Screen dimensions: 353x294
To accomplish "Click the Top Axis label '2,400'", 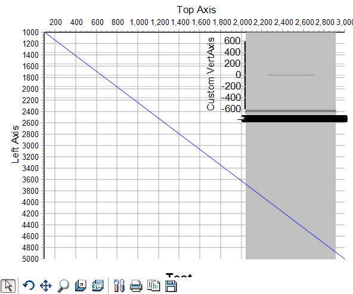I will 284,22.
